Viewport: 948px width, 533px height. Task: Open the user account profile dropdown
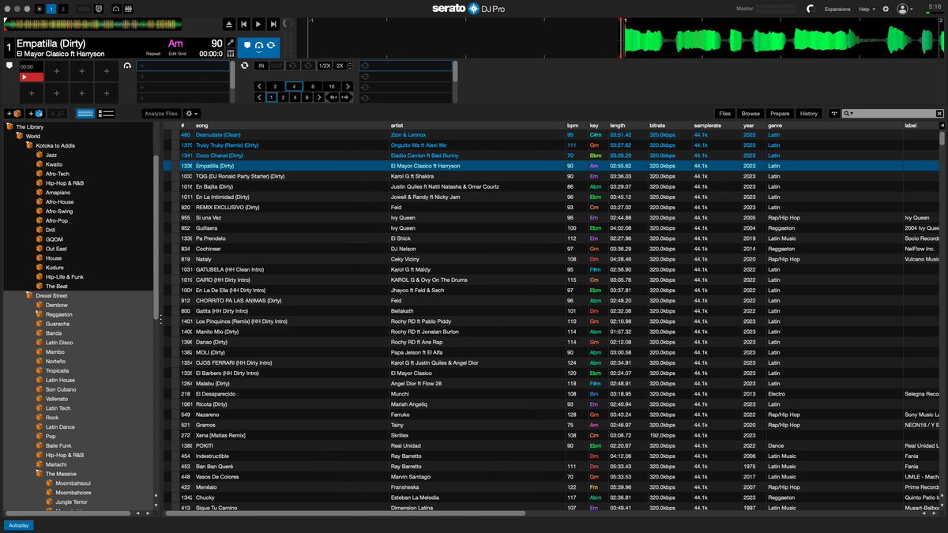(905, 9)
